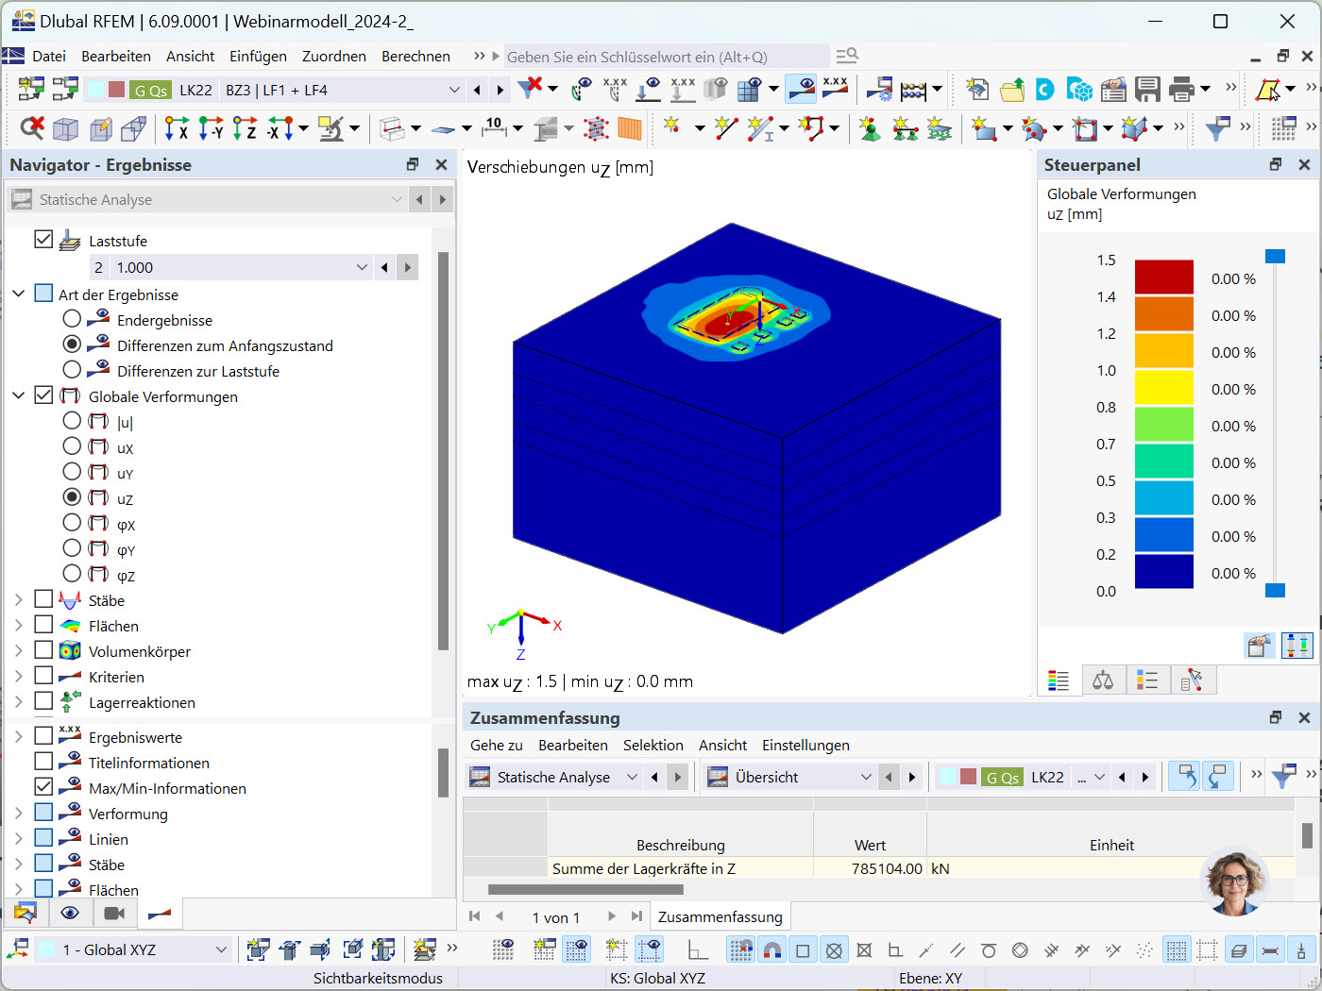
Task: Enable the Fang (magnet snap) icon
Action: [771, 949]
